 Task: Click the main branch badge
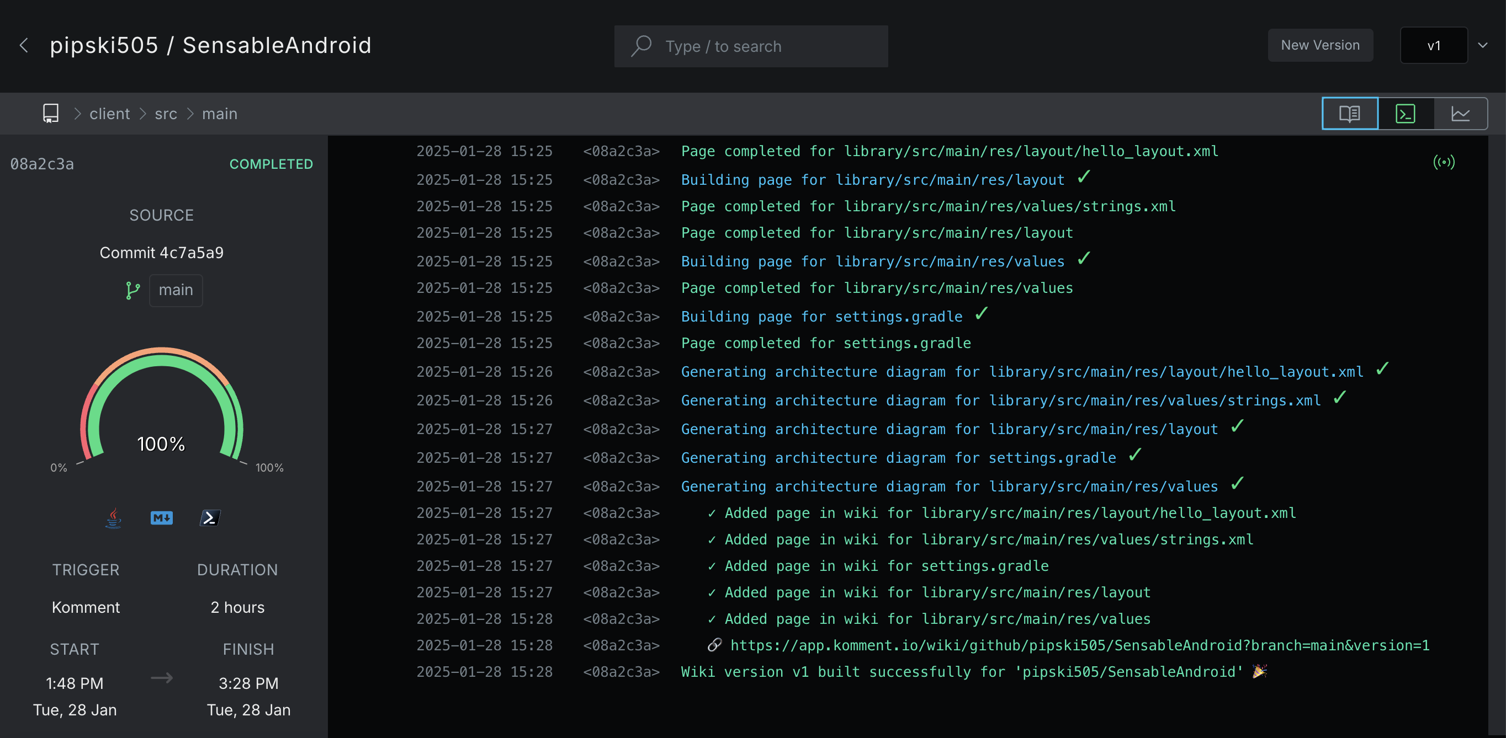point(176,291)
